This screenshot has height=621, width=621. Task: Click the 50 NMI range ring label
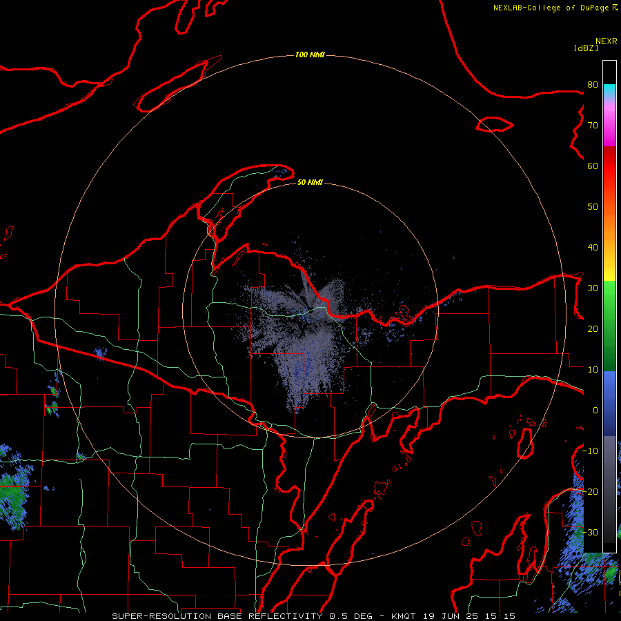(x=310, y=182)
